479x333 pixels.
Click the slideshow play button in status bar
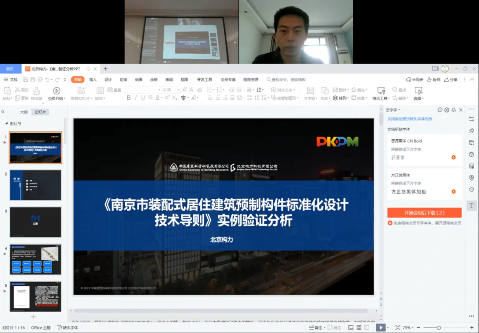click(380, 327)
